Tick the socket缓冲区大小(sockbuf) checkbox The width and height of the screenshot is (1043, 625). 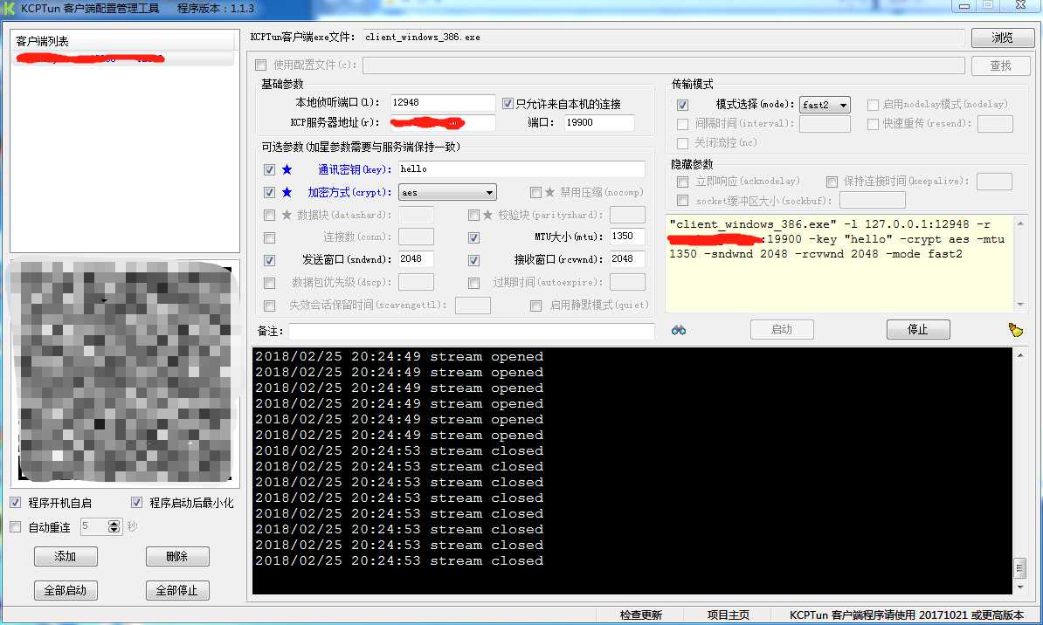[x=682, y=200]
